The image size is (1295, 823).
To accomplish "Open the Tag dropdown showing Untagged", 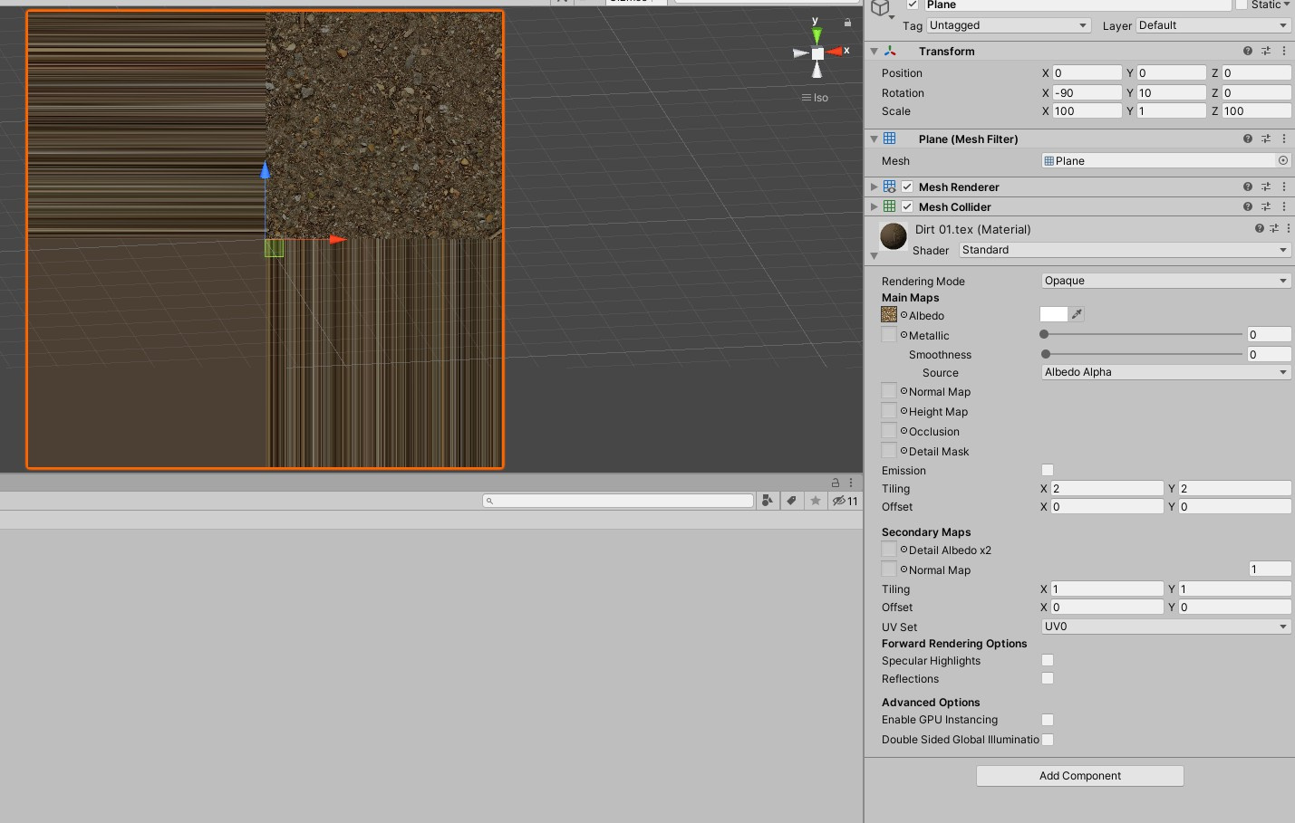I will (x=1009, y=25).
